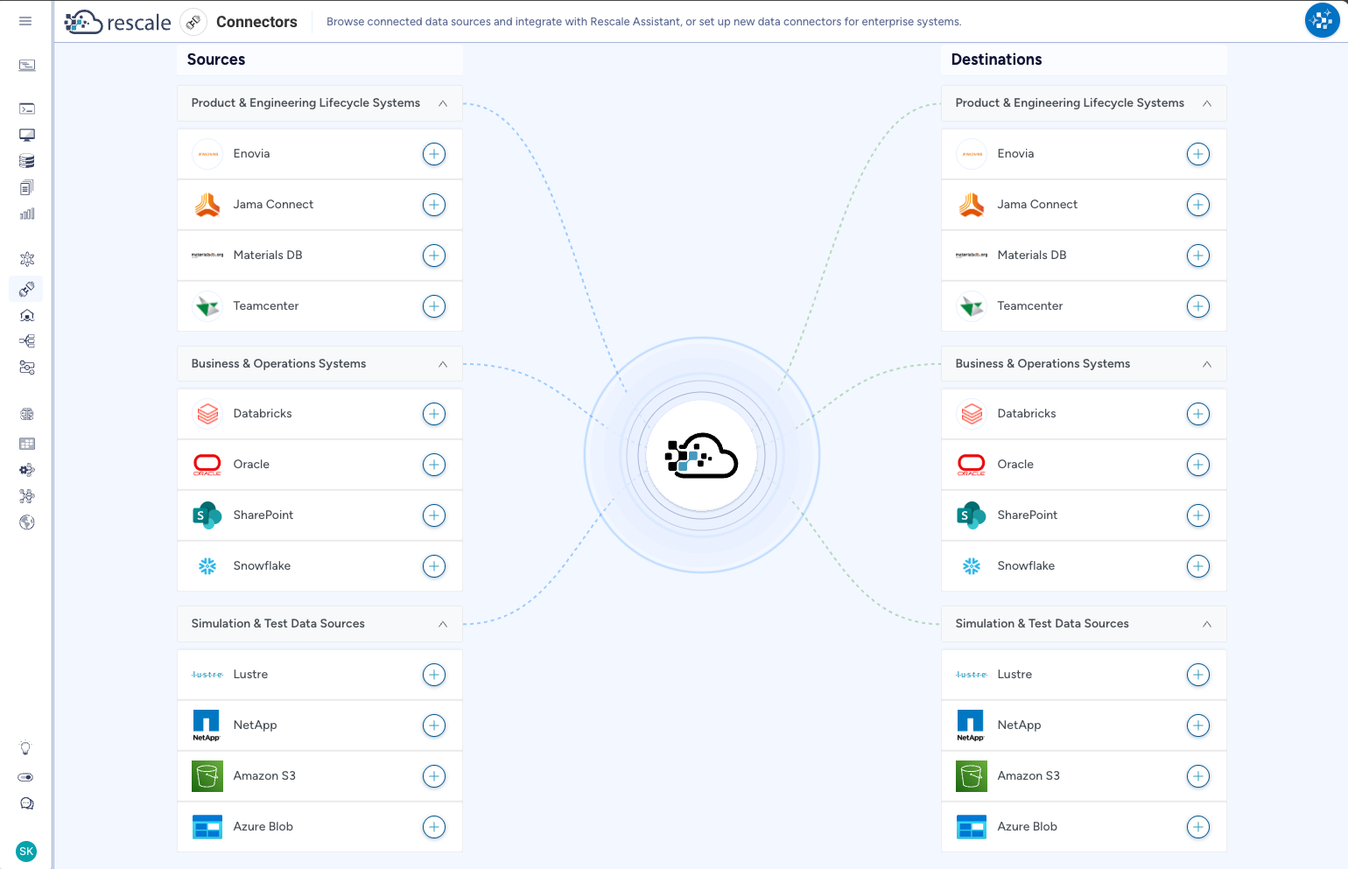Click the home icon in sidebar
Screen dimensions: 1348x869
pyautogui.click(x=27, y=315)
